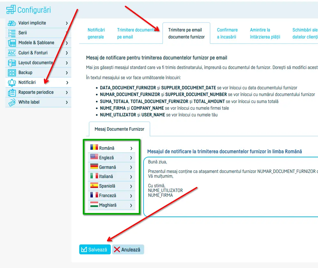Click the White label tag icon
Screen dimensions: 318x268
coord(12,102)
